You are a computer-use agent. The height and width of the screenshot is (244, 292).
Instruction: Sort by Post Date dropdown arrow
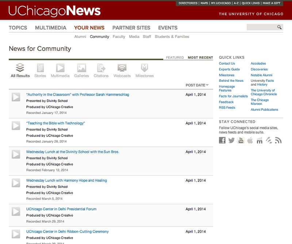coord(207,85)
